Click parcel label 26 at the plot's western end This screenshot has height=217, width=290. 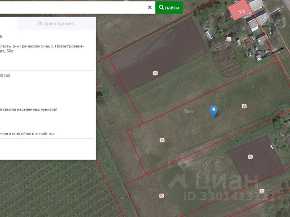162,140
